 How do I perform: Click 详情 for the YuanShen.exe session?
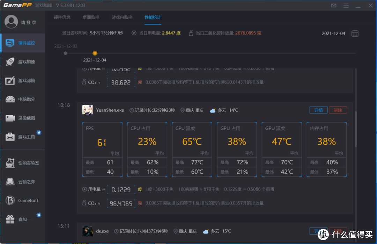318,110
